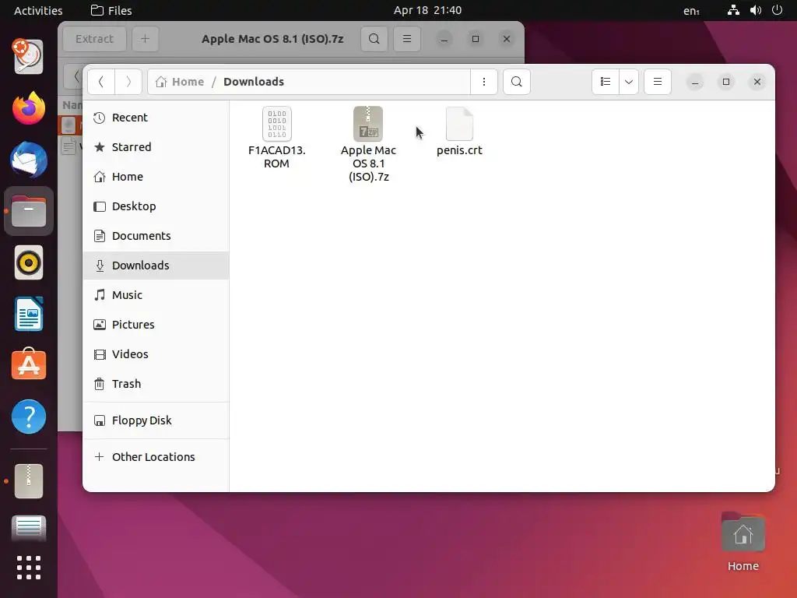Open Music in the sidebar
The image size is (797, 598).
[156, 295]
